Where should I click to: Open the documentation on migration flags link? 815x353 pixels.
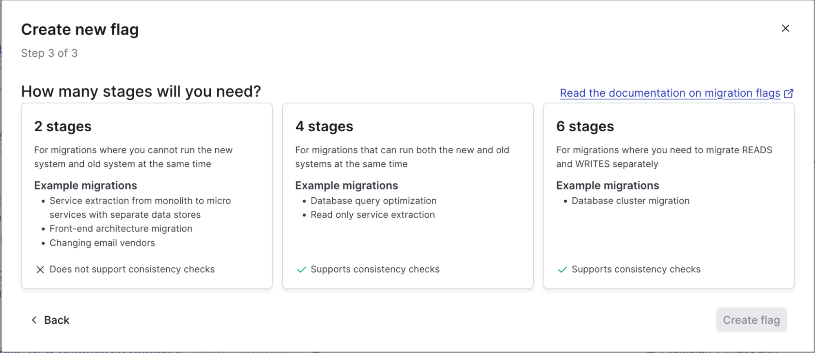(x=669, y=93)
